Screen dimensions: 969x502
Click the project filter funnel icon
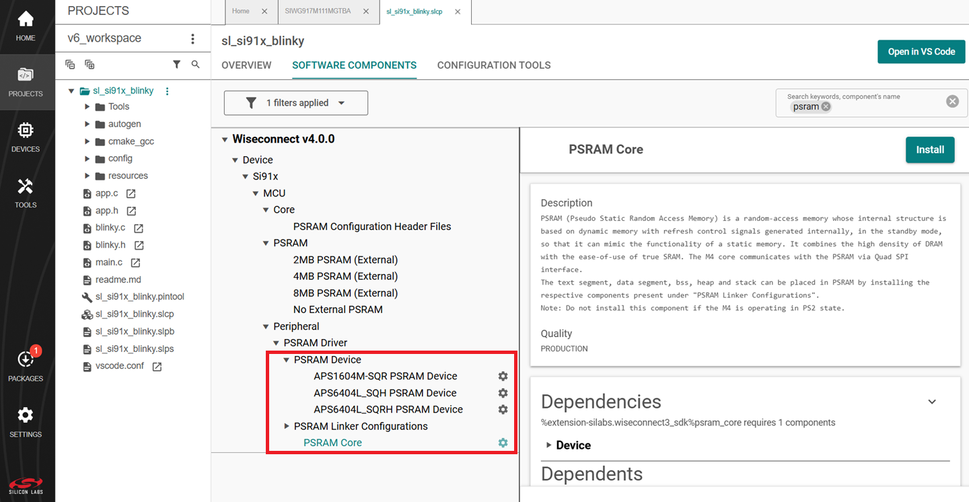click(x=176, y=65)
